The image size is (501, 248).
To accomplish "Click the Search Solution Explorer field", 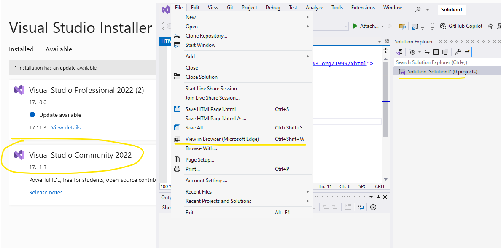I will click(447, 62).
